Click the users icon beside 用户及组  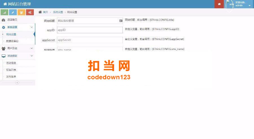pos(3,48)
